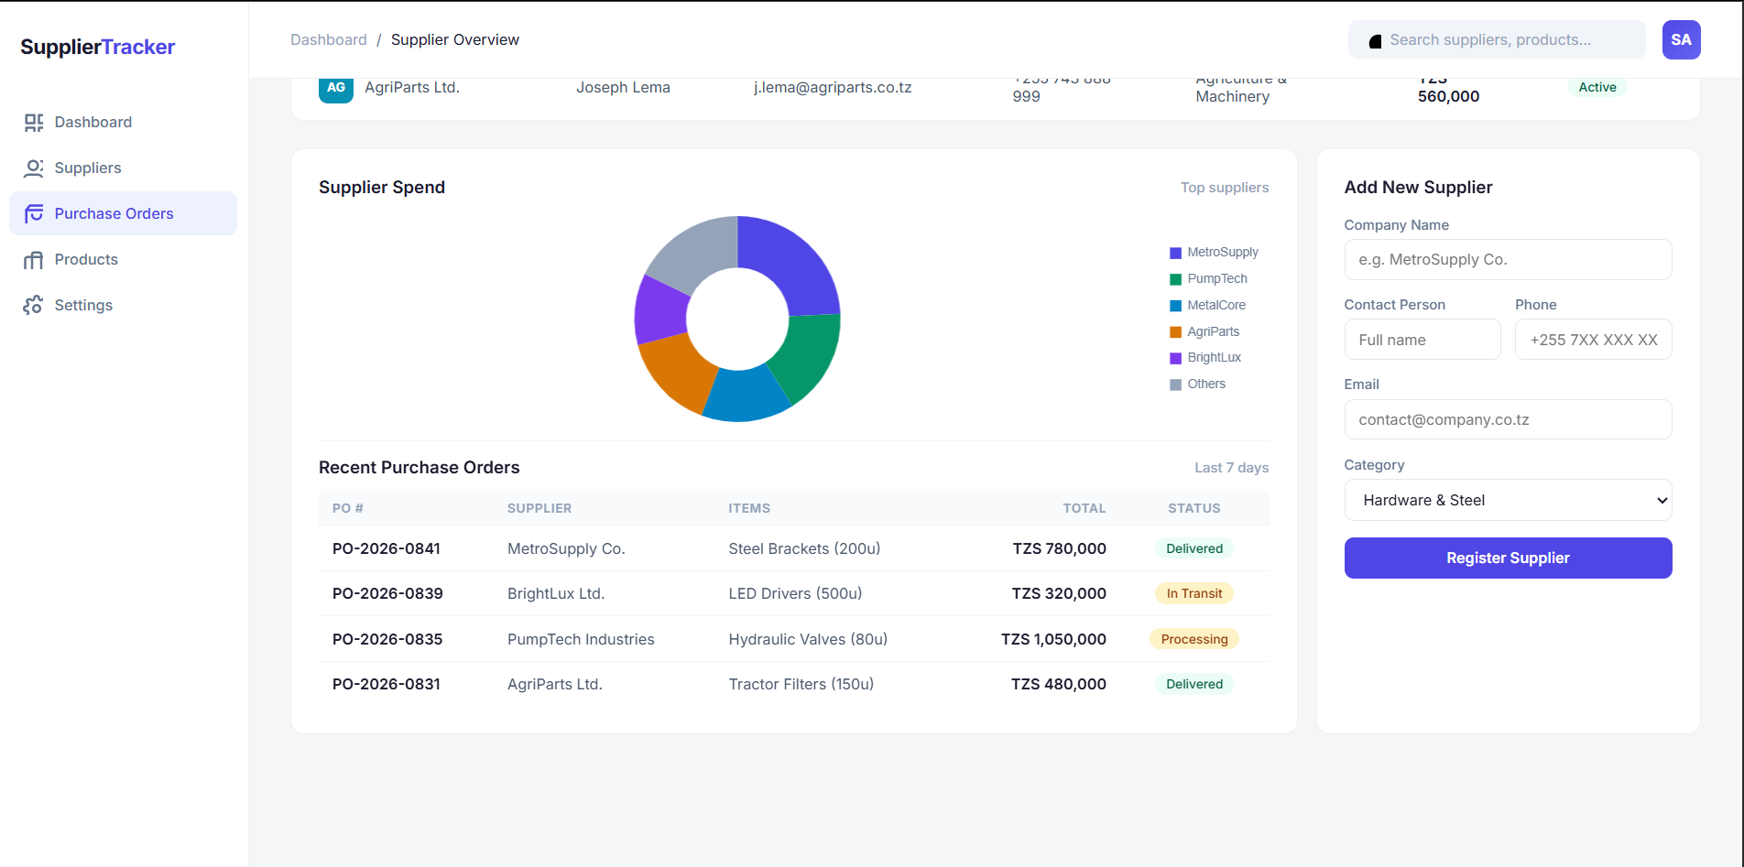Click the Suppliers person icon

(34, 168)
